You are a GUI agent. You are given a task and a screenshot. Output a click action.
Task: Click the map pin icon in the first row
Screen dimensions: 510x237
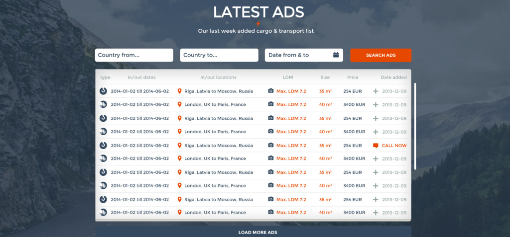tap(179, 91)
